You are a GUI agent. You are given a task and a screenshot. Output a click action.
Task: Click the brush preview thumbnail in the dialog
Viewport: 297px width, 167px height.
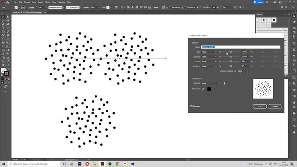coord(263,89)
